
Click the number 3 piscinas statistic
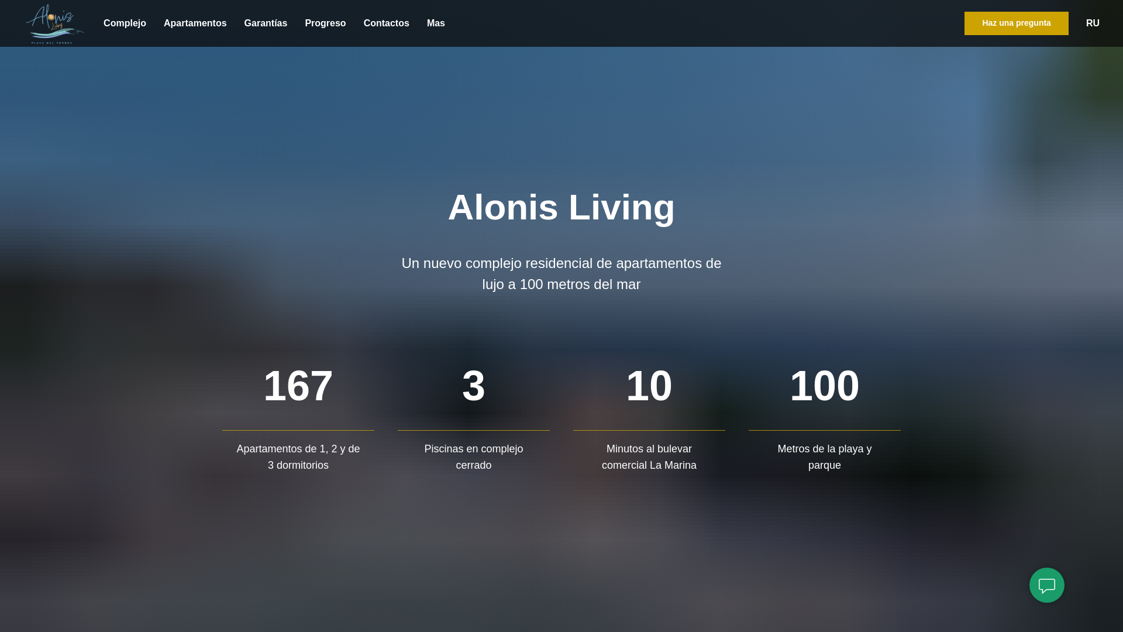point(474,386)
